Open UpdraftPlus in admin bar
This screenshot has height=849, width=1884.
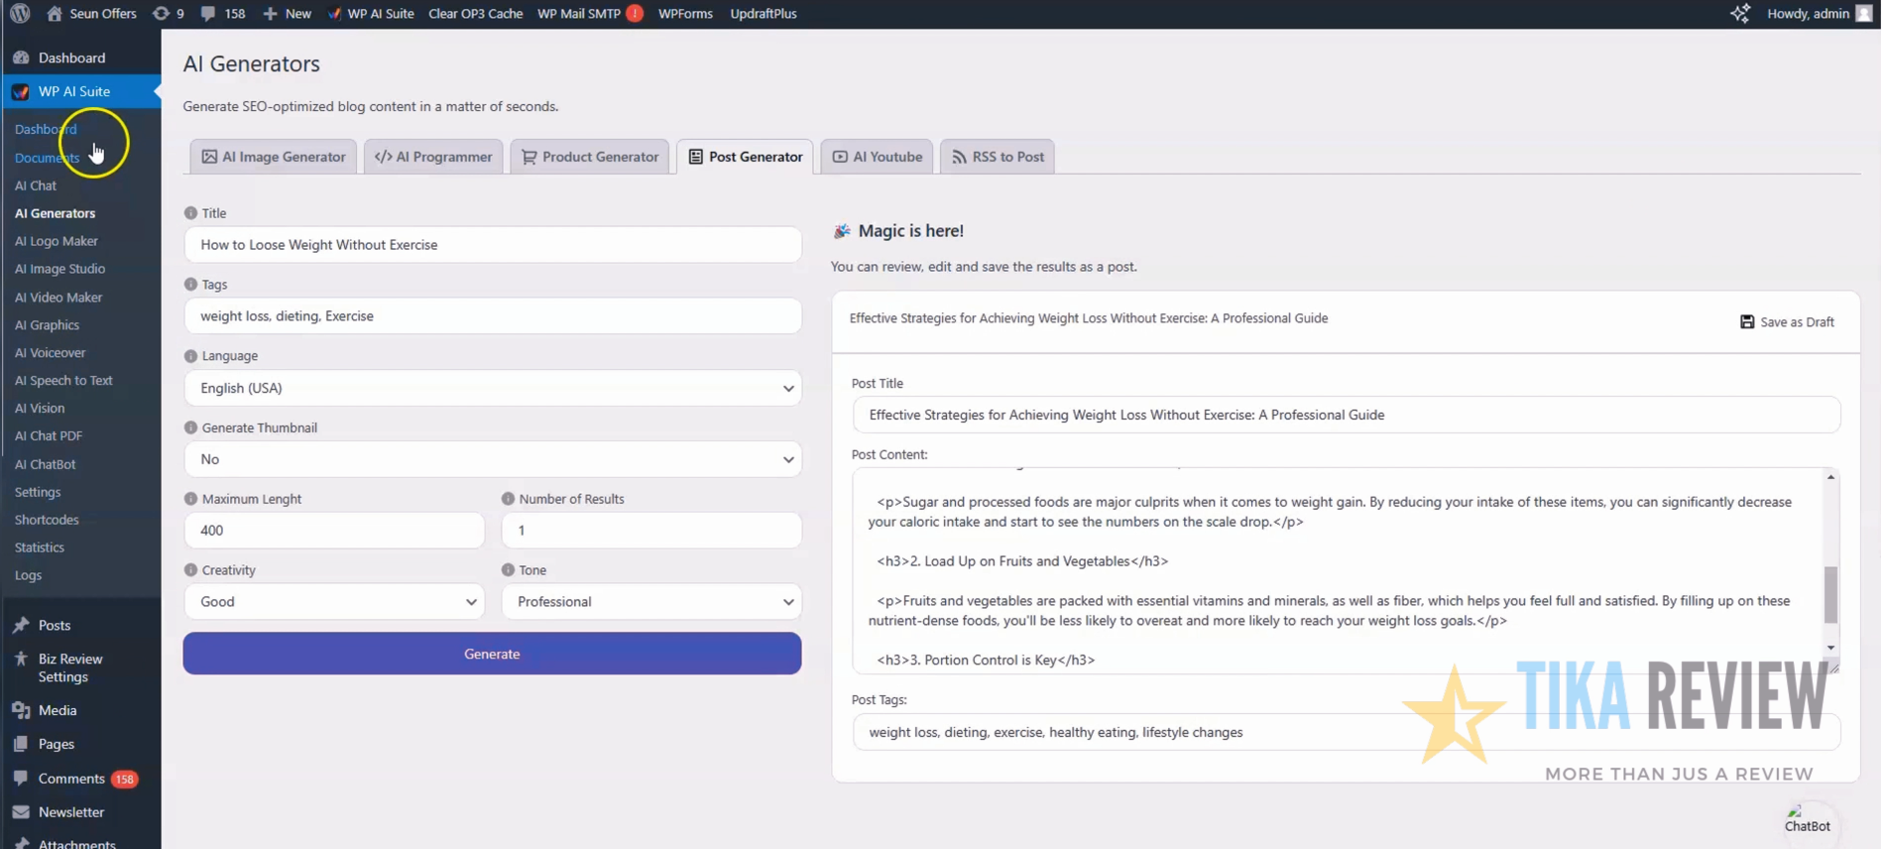pyautogui.click(x=764, y=14)
